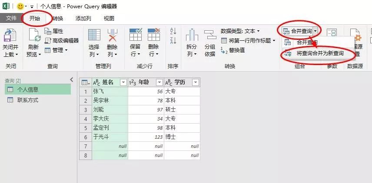This screenshot has width=372, height=183.
Task: Choose 合并查询 in the dropdown menu
Action: point(307,42)
